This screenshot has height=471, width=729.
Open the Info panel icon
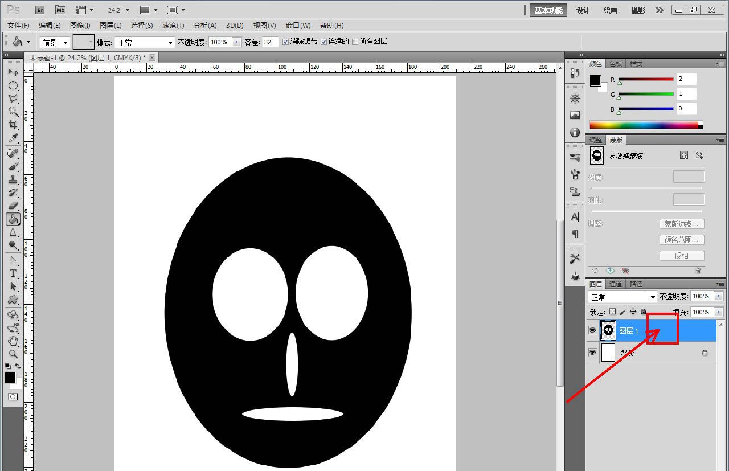pyautogui.click(x=575, y=132)
